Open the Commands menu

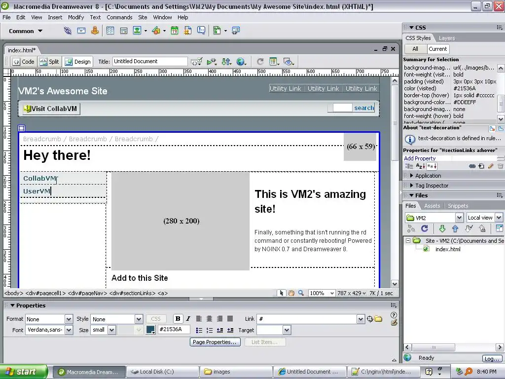(x=119, y=17)
